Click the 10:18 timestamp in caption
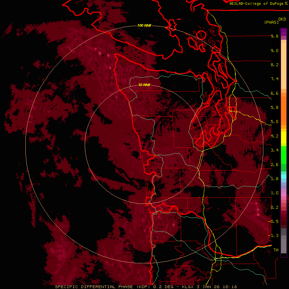289x289 pixels. click(230, 287)
